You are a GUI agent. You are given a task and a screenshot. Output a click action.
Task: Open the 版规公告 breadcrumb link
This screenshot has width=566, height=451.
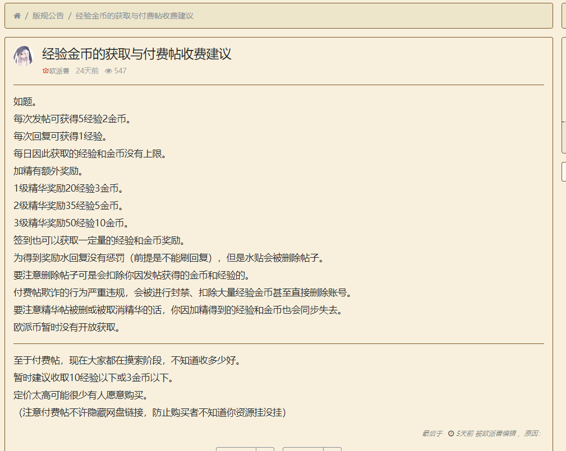[x=48, y=16]
